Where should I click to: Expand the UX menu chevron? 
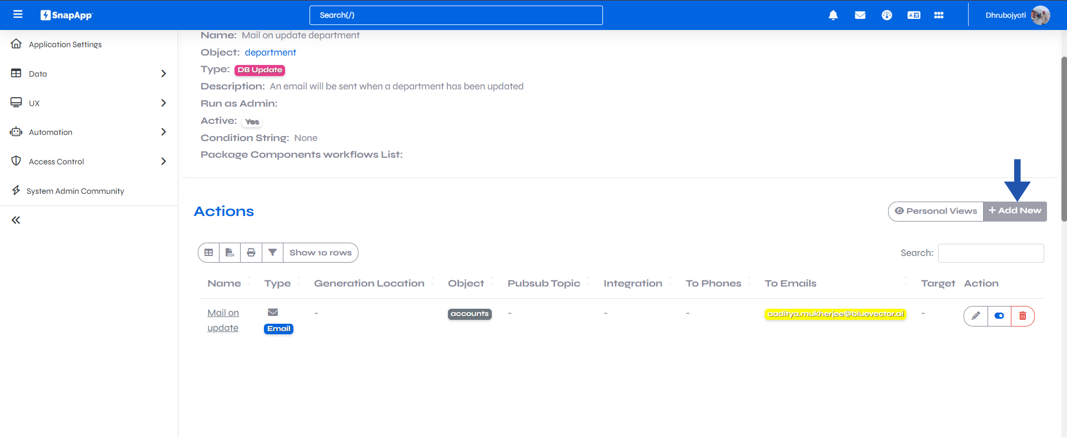163,103
